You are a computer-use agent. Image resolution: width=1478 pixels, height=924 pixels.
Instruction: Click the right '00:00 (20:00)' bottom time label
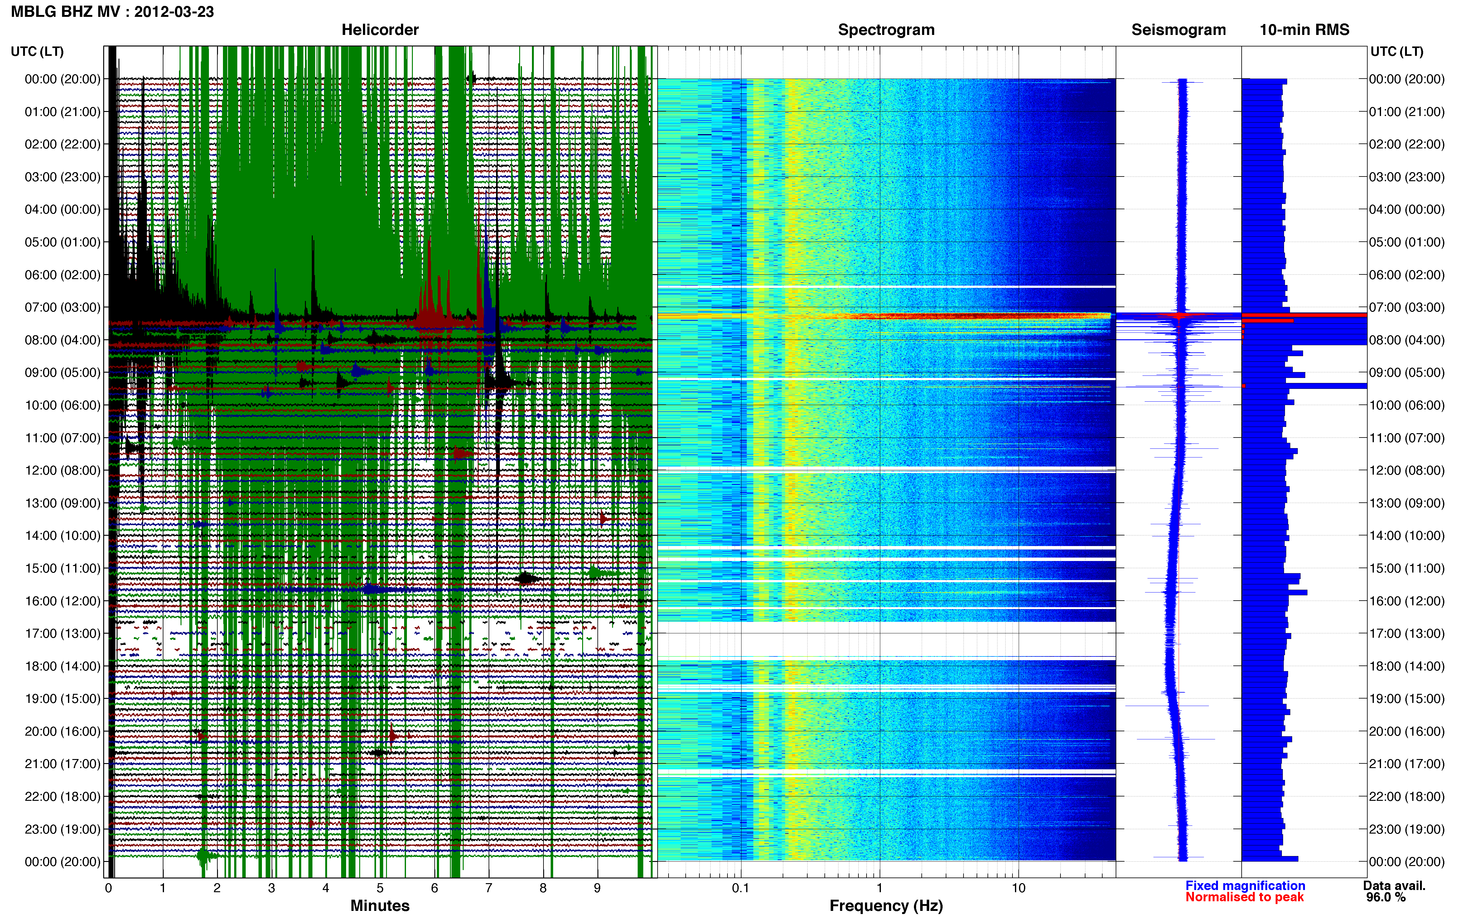pos(1407,862)
